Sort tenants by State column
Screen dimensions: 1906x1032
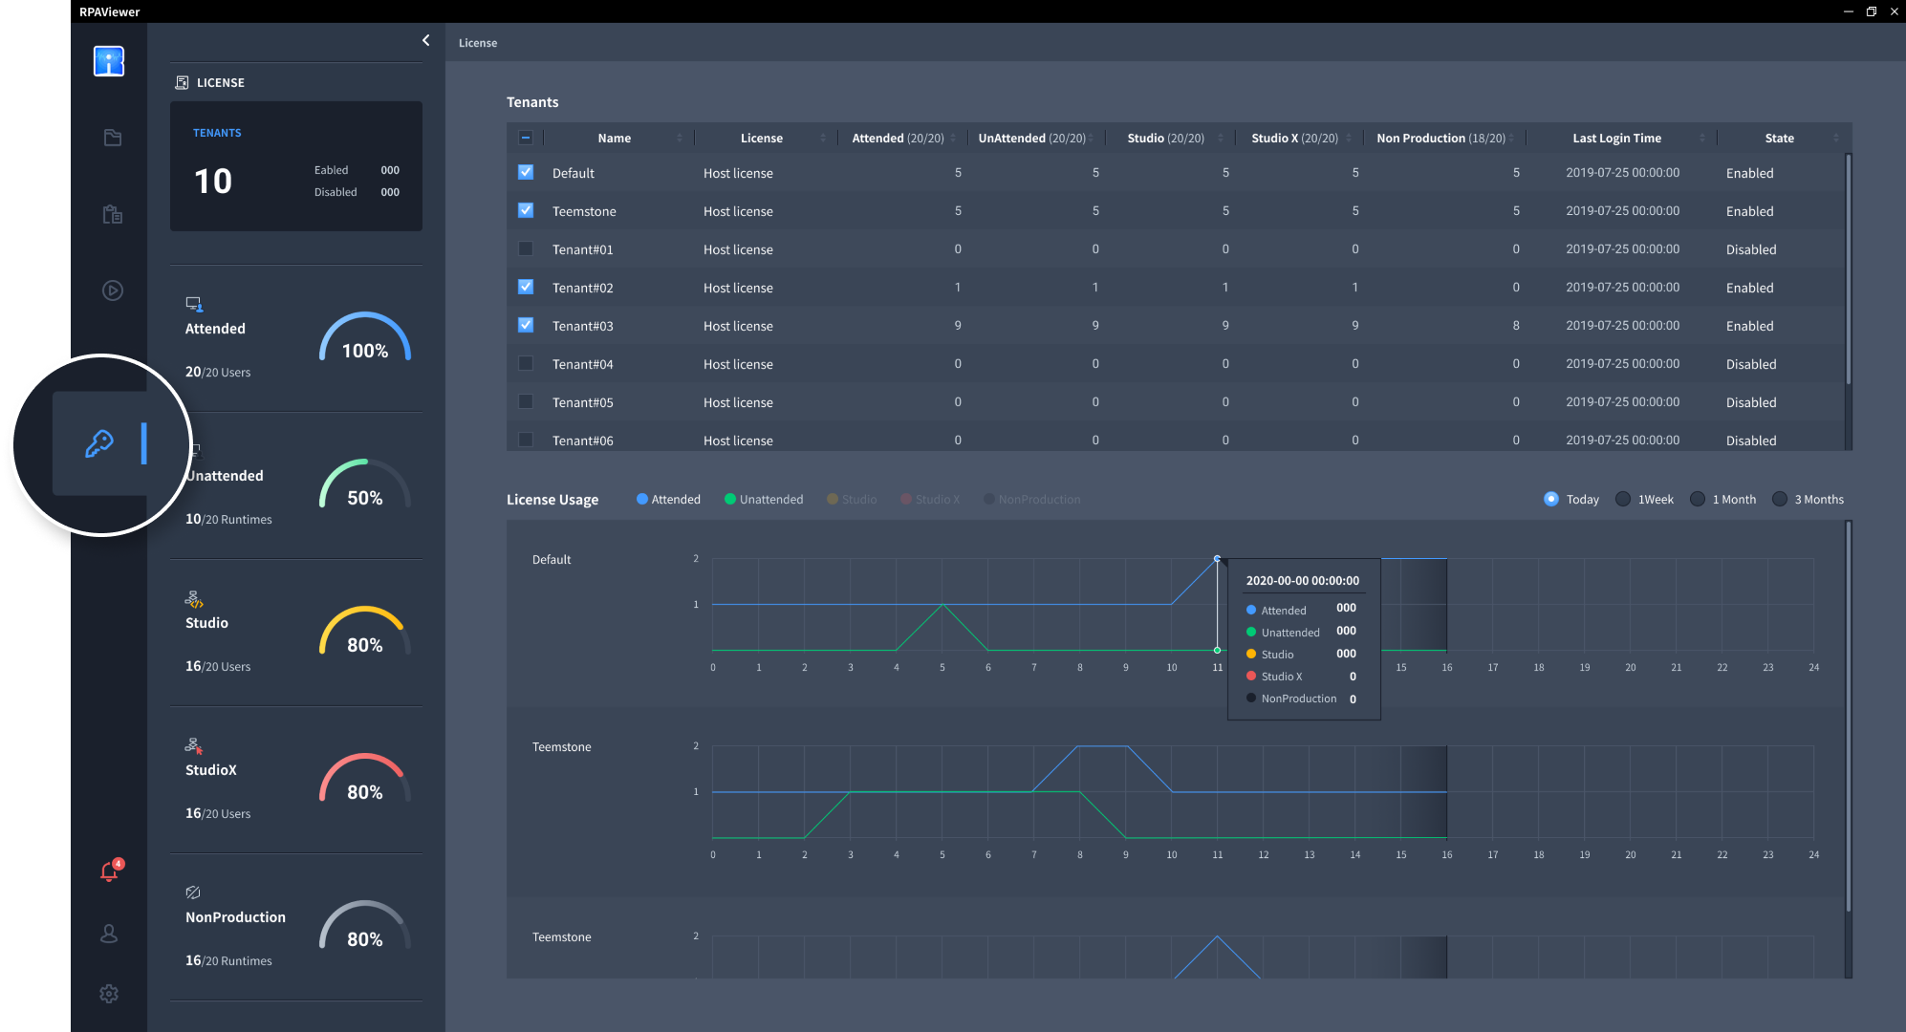click(1835, 138)
